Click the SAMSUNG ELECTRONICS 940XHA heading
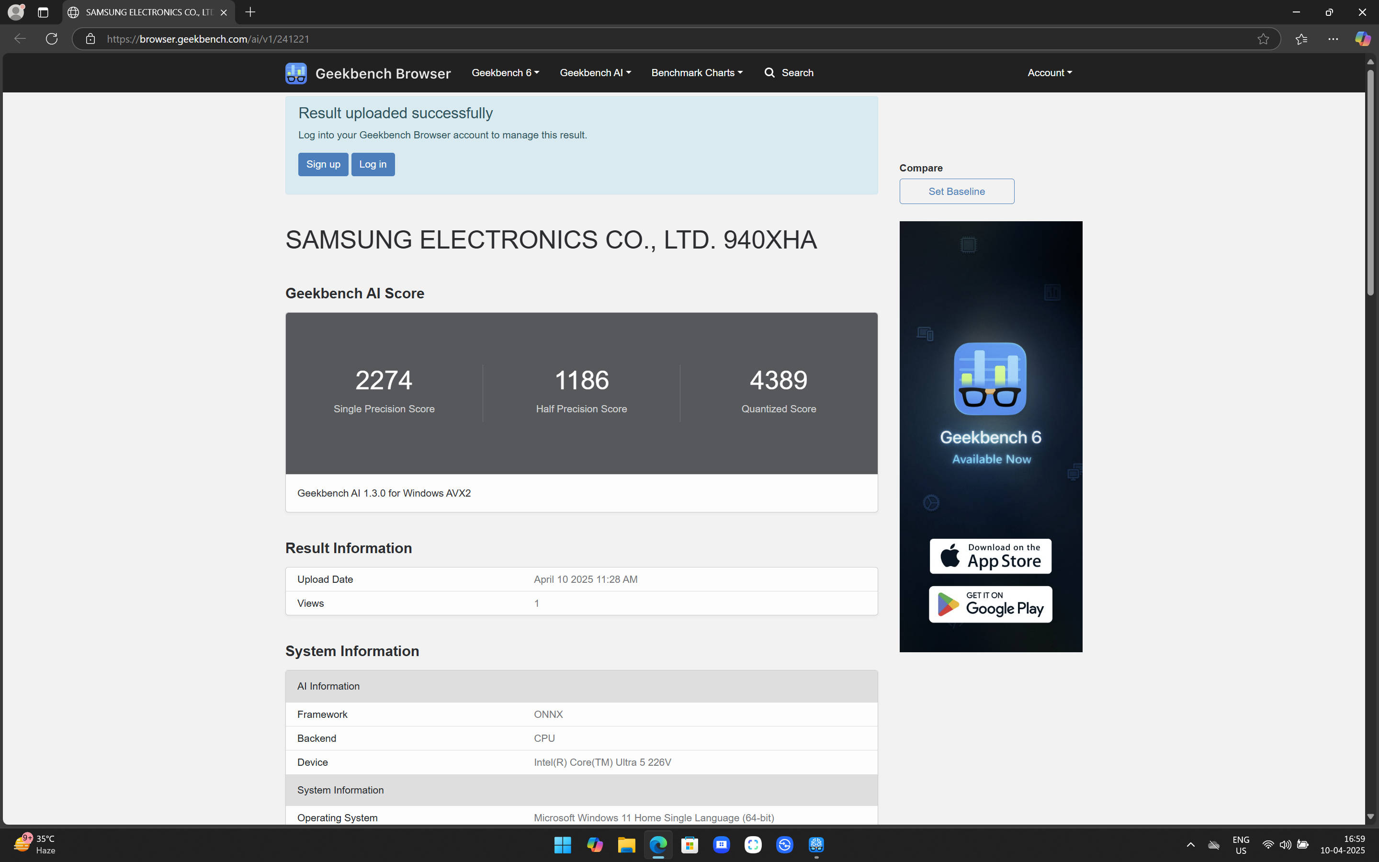The height and width of the screenshot is (862, 1379). click(551, 239)
